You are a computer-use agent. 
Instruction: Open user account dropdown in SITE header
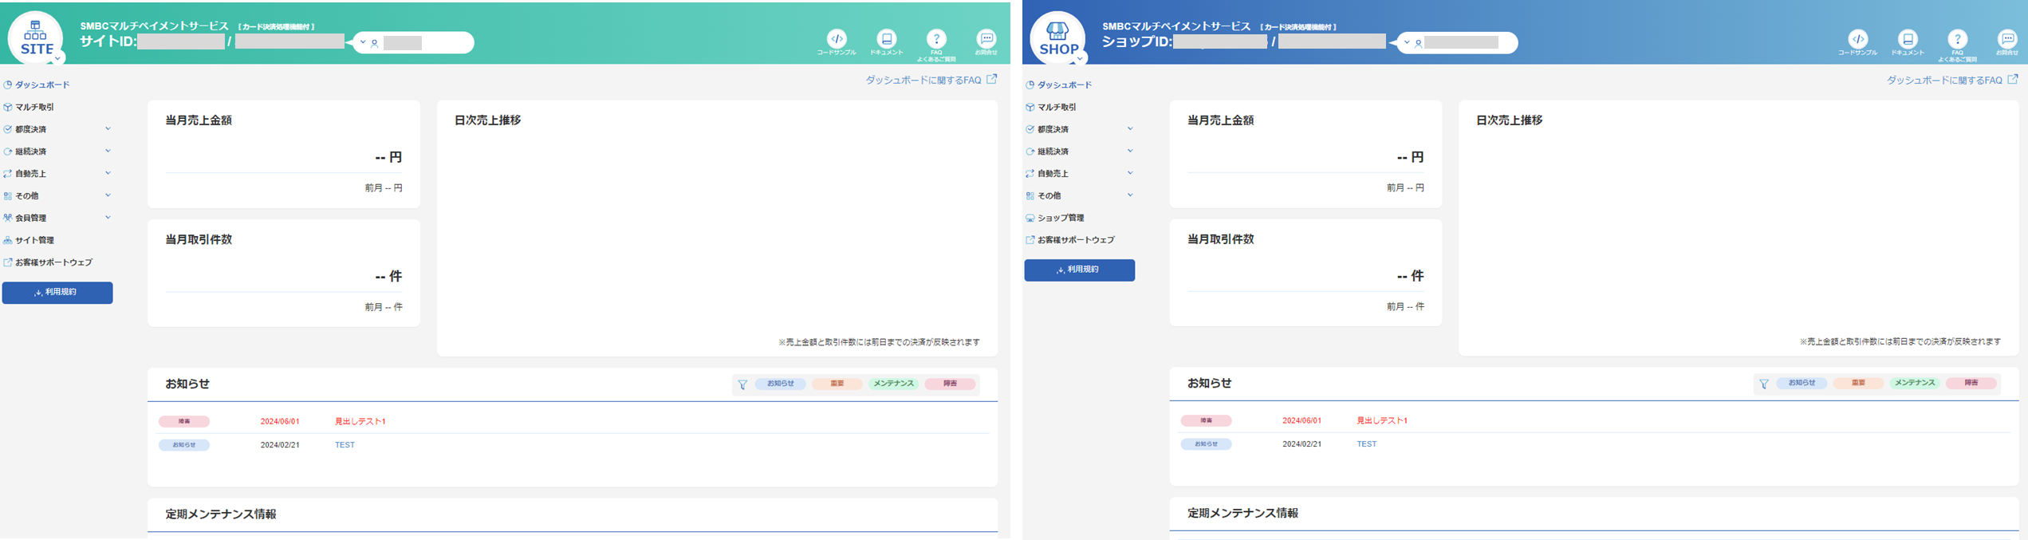[x=414, y=42]
